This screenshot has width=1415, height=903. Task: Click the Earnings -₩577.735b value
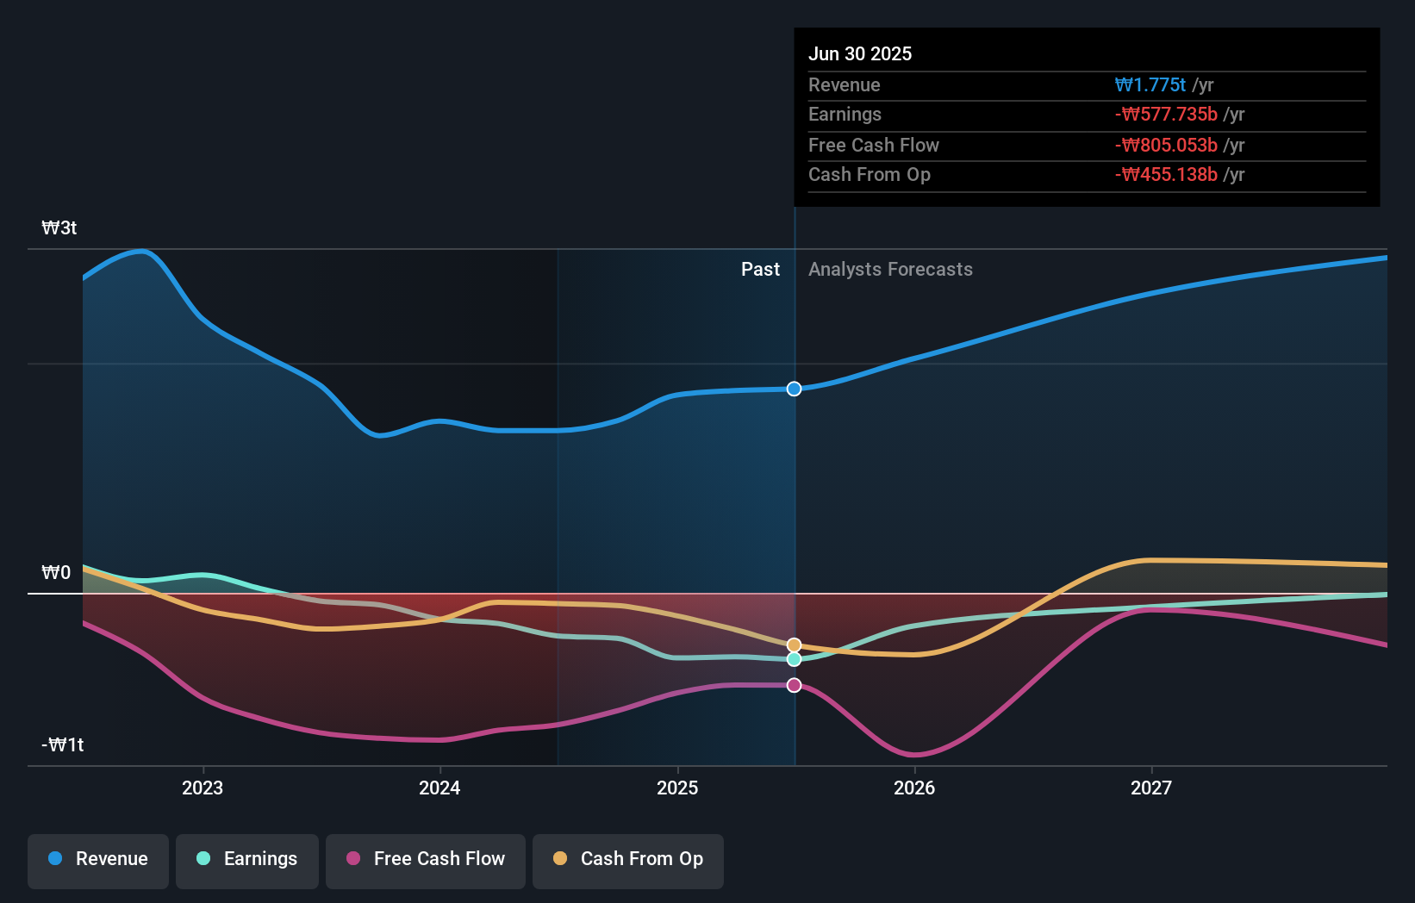click(x=1167, y=115)
